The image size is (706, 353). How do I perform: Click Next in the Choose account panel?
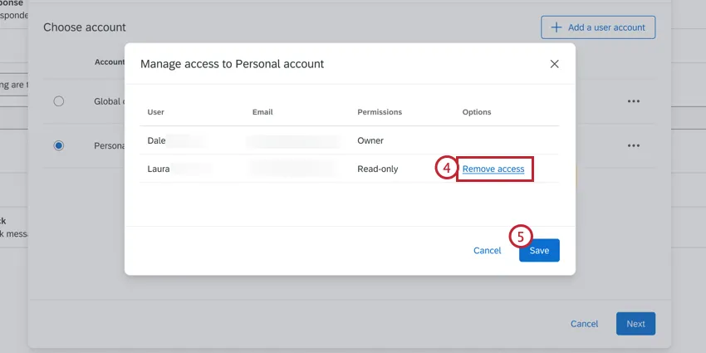635,324
